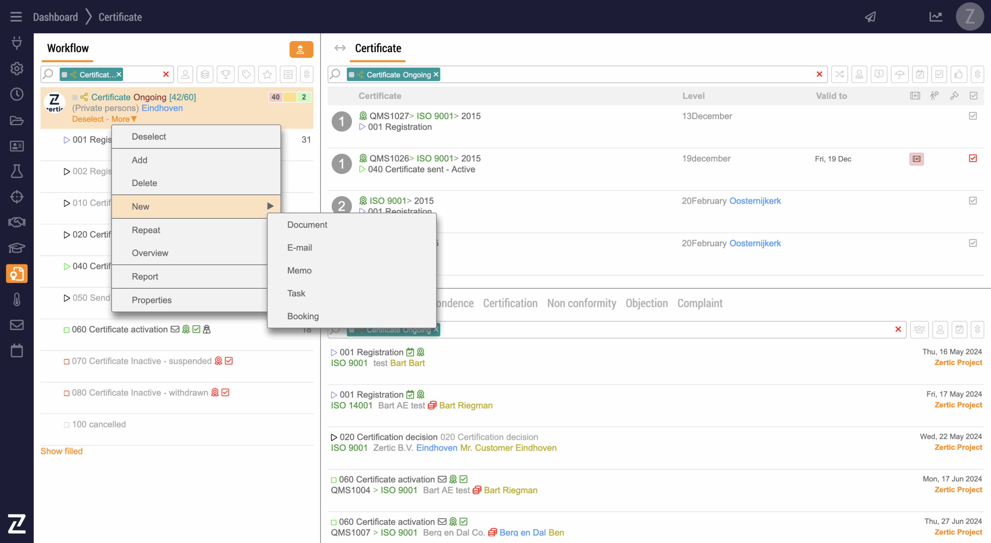Click the star filter icon in Workflow toolbar
The image size is (991, 543).
click(x=267, y=74)
